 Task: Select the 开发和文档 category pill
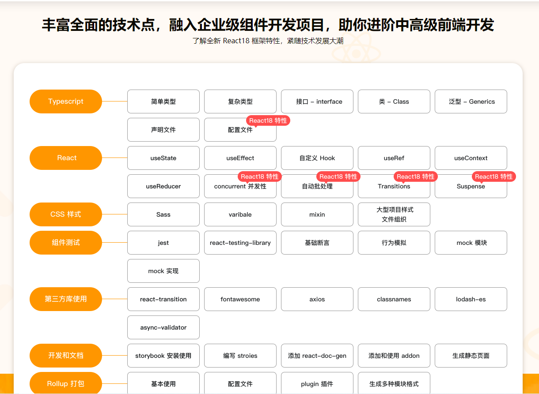coord(66,356)
